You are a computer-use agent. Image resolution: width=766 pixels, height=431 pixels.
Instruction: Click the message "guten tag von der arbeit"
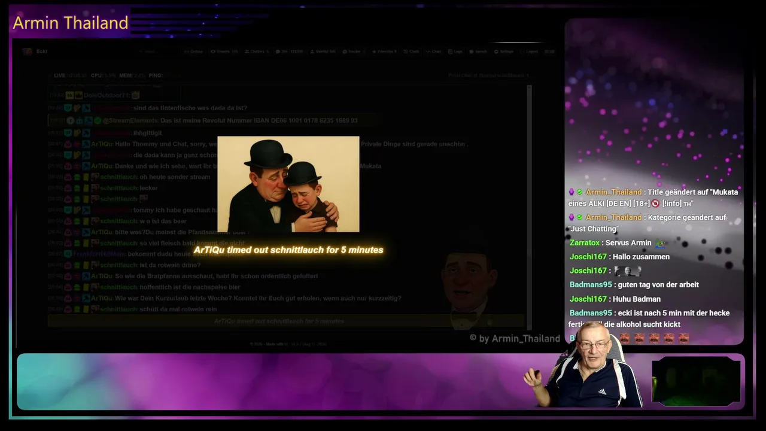pyautogui.click(x=658, y=285)
